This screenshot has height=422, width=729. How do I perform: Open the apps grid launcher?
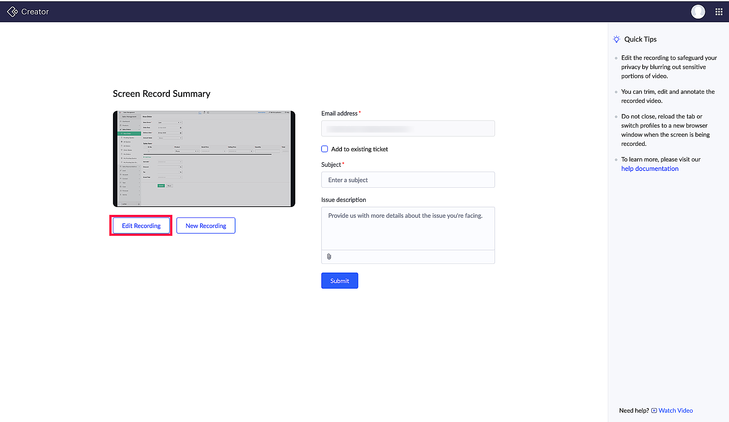[x=719, y=12]
